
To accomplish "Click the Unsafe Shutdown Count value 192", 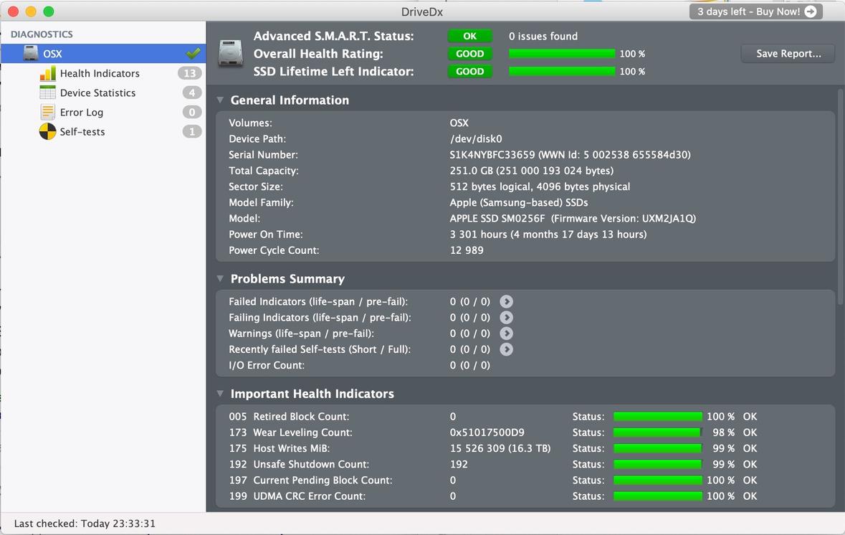I will [459, 464].
